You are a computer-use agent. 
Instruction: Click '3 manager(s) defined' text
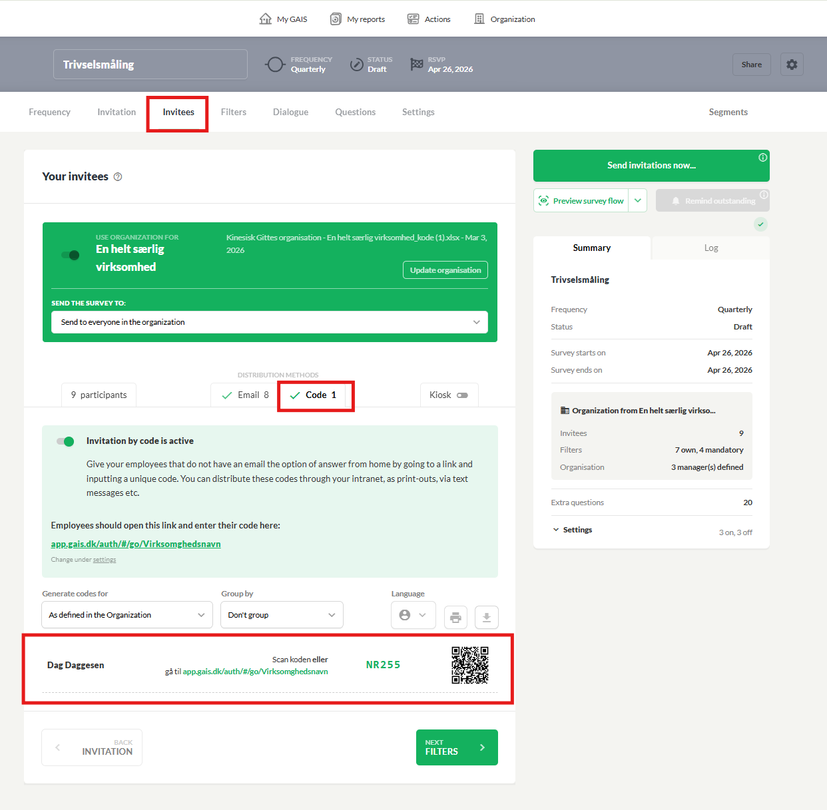tap(707, 467)
